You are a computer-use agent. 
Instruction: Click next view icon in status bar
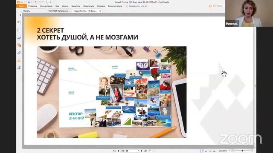click(x=154, y=151)
